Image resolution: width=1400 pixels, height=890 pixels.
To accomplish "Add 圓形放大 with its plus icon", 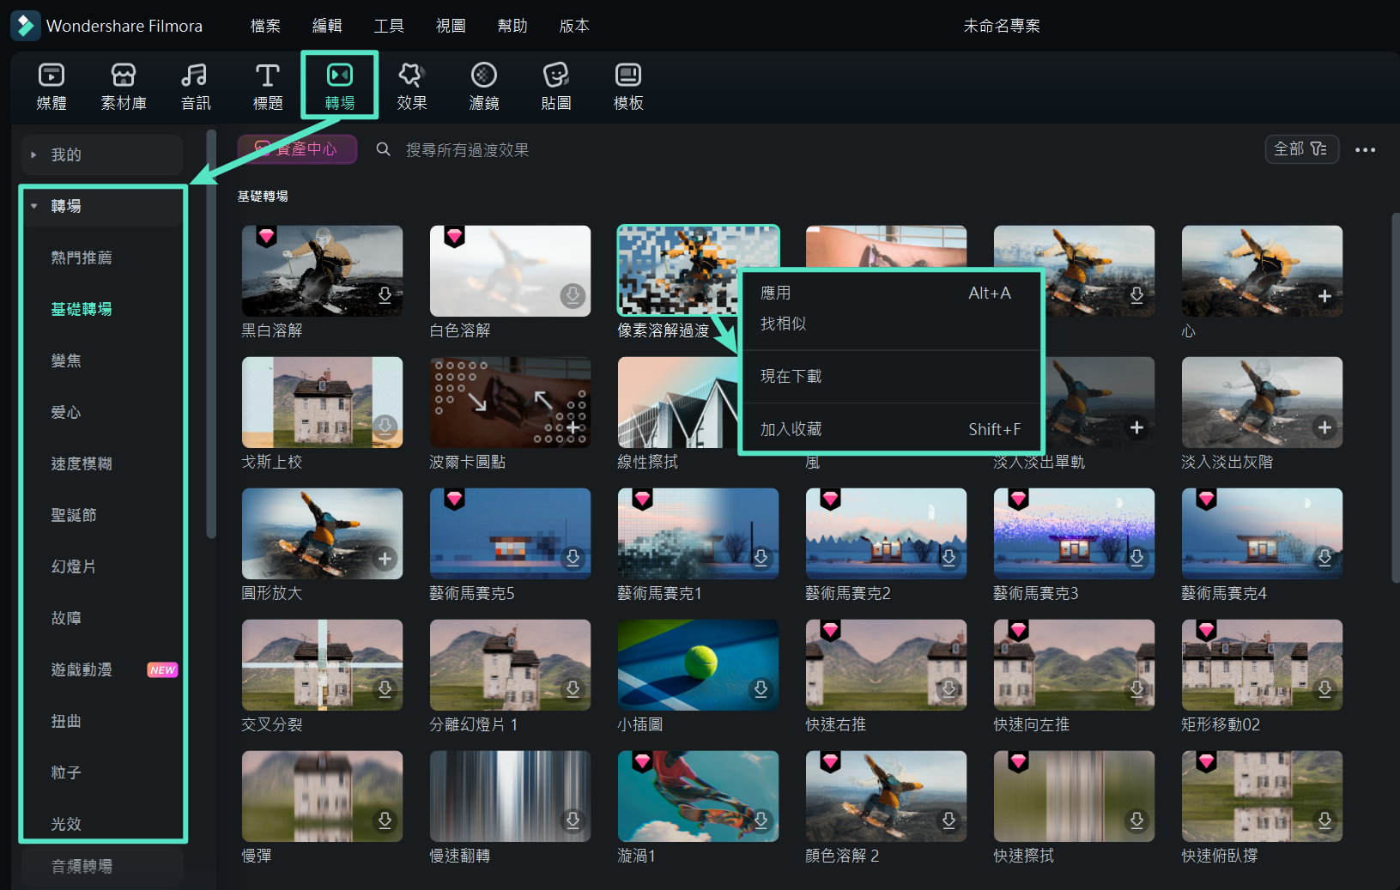I will point(385,559).
